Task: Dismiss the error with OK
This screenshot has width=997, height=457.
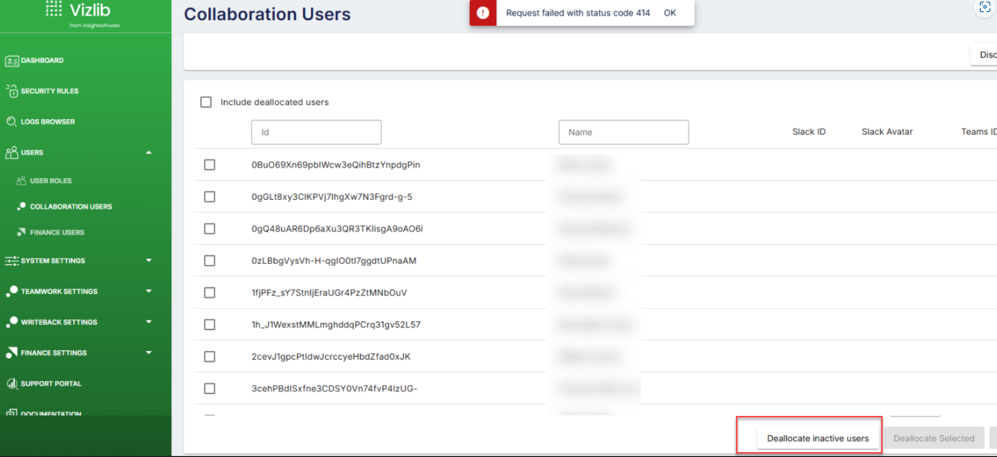Action: [670, 13]
